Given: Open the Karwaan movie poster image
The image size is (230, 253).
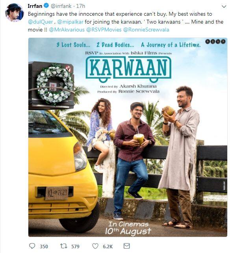Looking at the screenshot, I should 128,137.
